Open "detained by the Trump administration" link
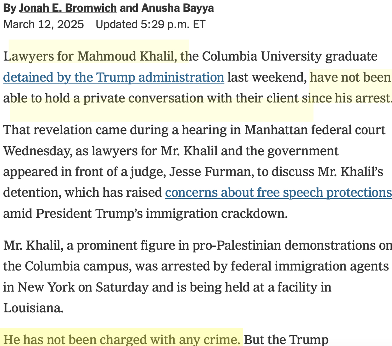Viewport: 392px width, 346px height. click(x=113, y=77)
